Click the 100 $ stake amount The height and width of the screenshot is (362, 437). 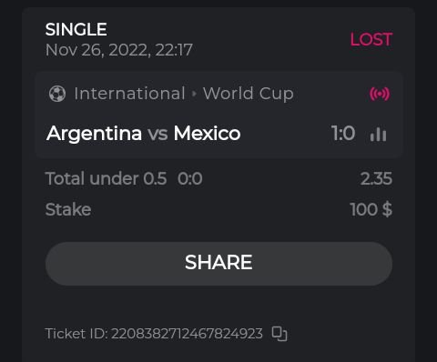pos(371,209)
